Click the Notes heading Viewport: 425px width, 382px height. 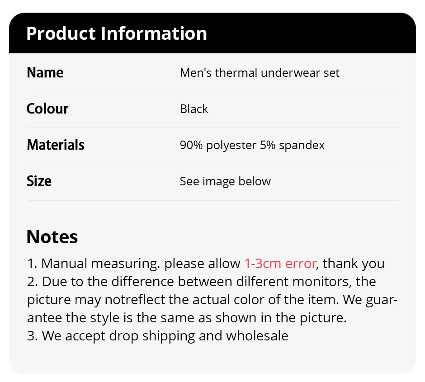52,237
